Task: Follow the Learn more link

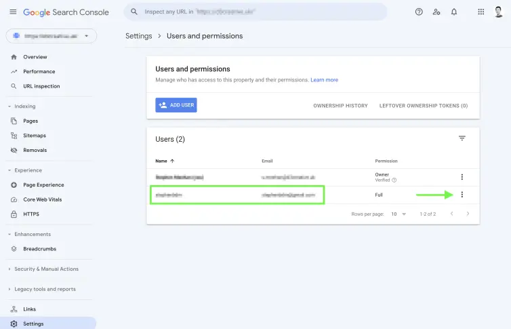Action: (x=324, y=80)
